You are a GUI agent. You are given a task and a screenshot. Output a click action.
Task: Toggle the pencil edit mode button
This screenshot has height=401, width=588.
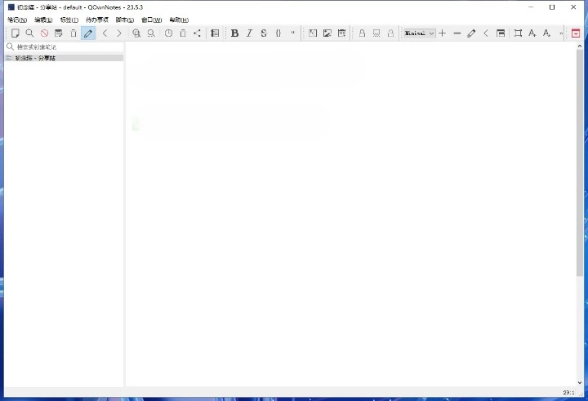[88, 33]
